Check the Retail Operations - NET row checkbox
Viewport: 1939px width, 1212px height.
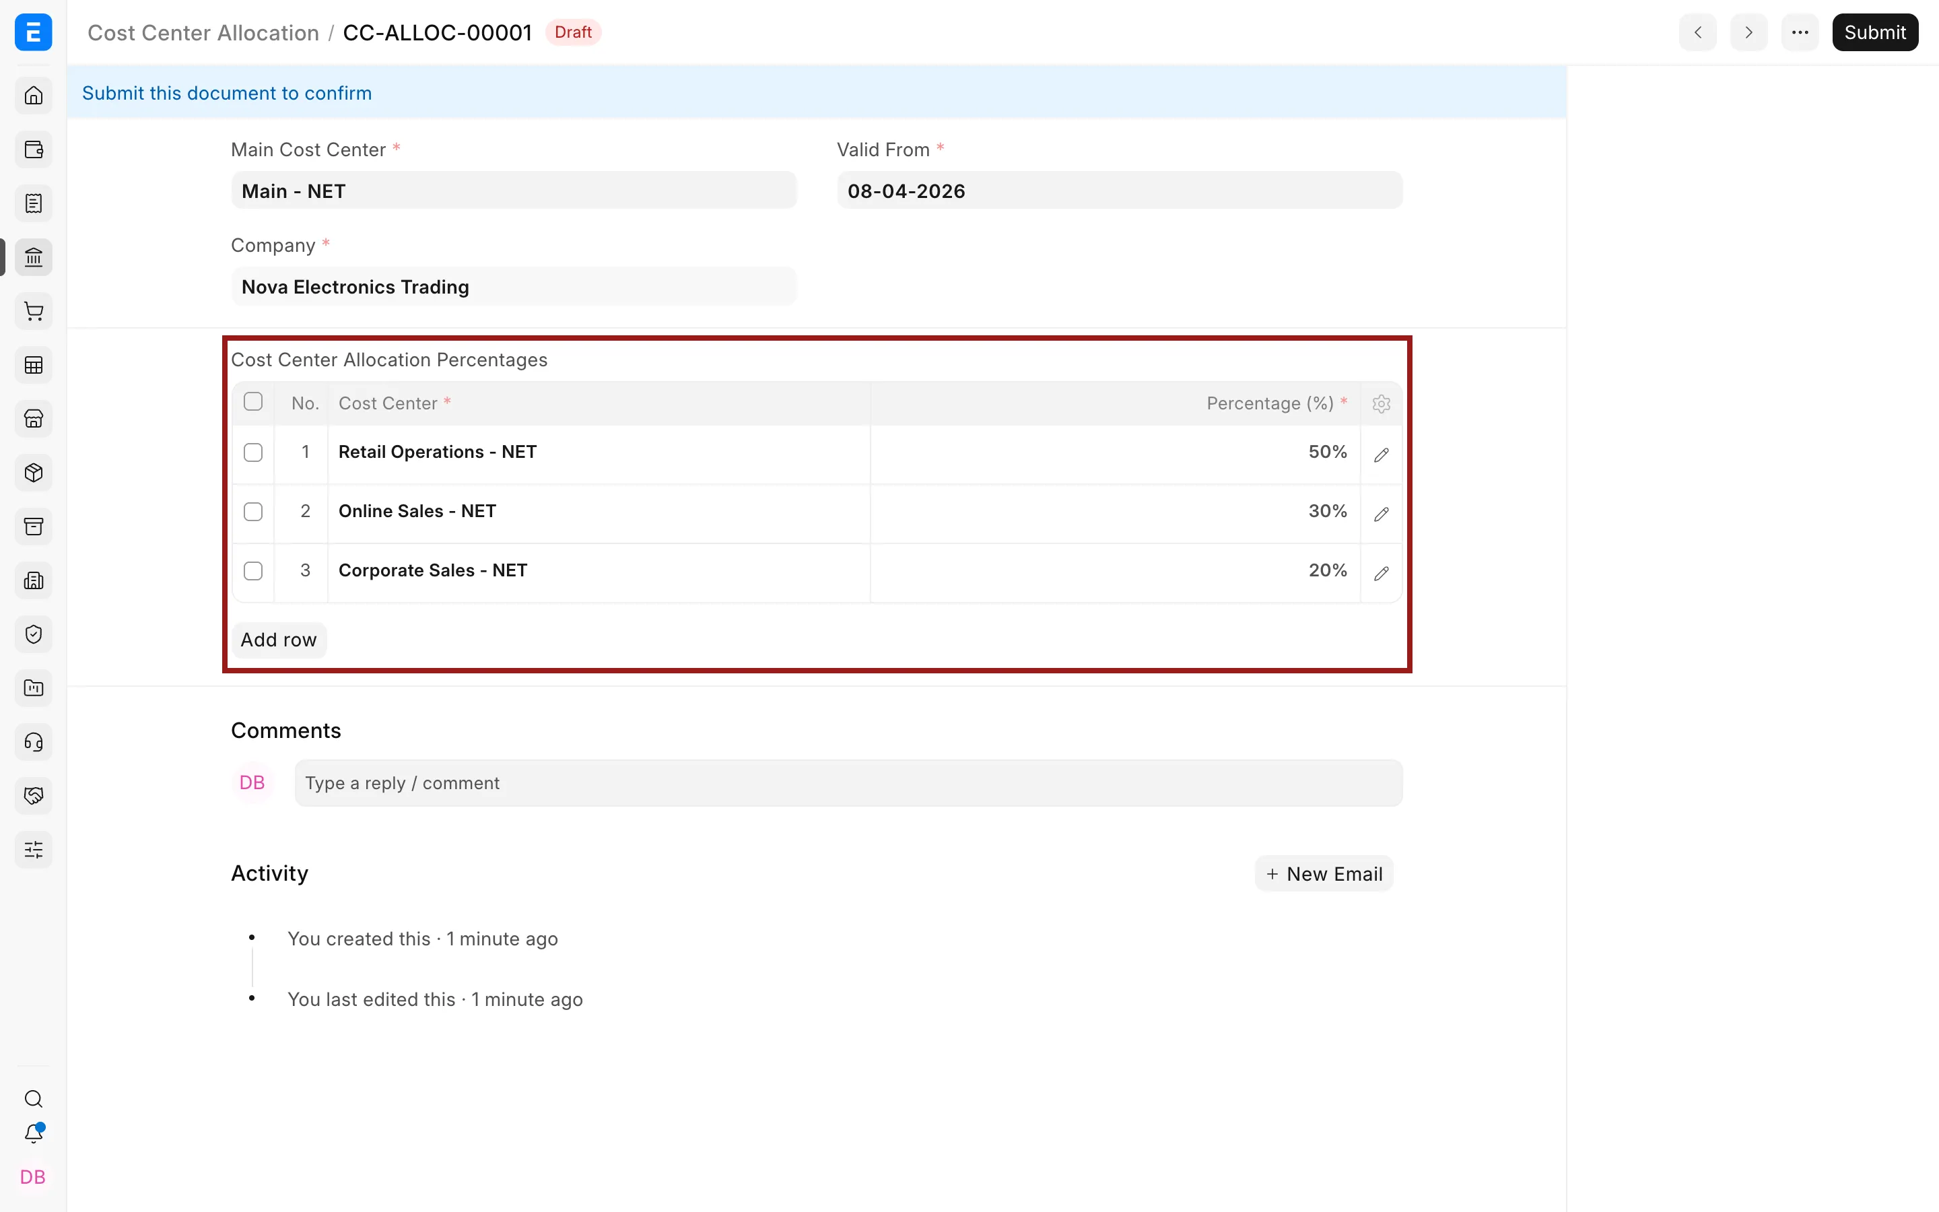(x=253, y=453)
